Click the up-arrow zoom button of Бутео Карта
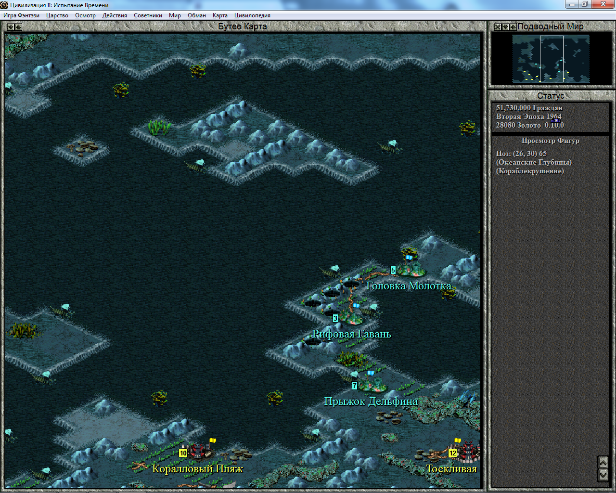Screen dimensions: 616x493 coord(18,27)
